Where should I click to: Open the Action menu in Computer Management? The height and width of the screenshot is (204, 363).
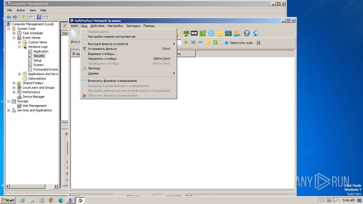21,10
